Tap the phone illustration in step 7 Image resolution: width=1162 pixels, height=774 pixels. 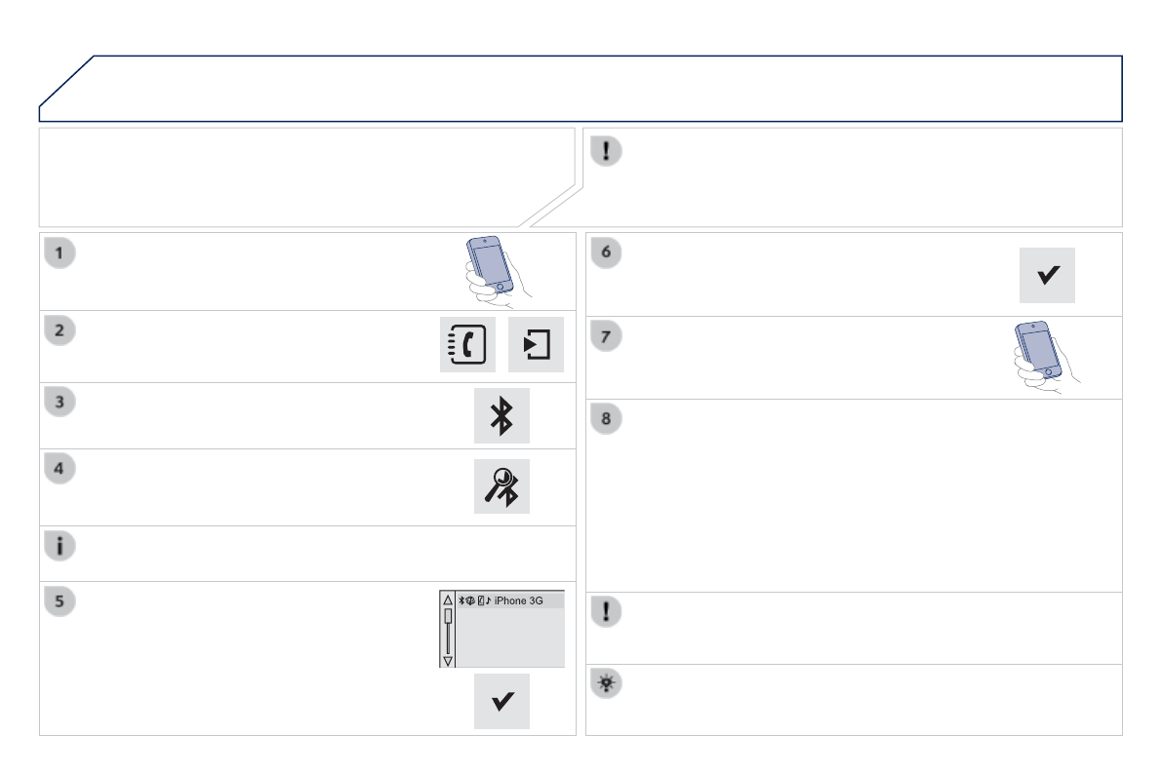(1041, 355)
